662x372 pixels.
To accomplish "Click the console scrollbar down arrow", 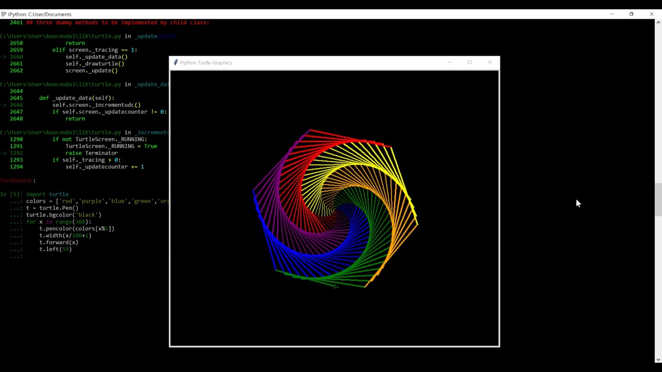I will point(658,360).
